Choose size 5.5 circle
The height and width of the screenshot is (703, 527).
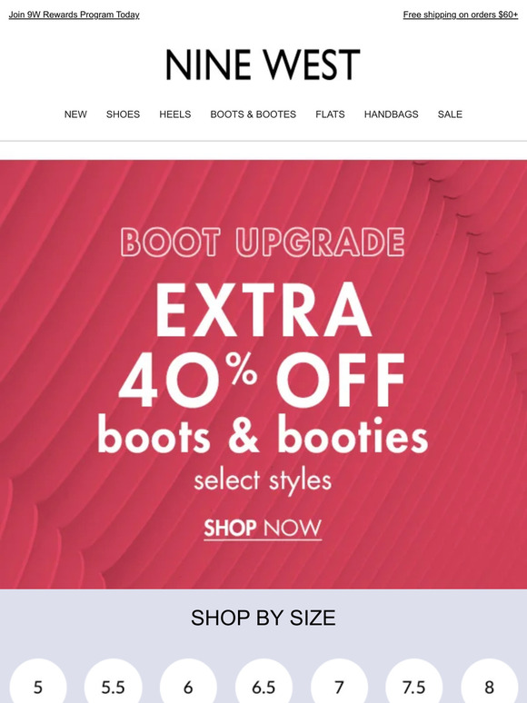113,683
